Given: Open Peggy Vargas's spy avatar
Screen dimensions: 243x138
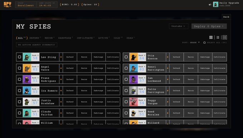Looking at the screenshot, I should coord(133,102).
